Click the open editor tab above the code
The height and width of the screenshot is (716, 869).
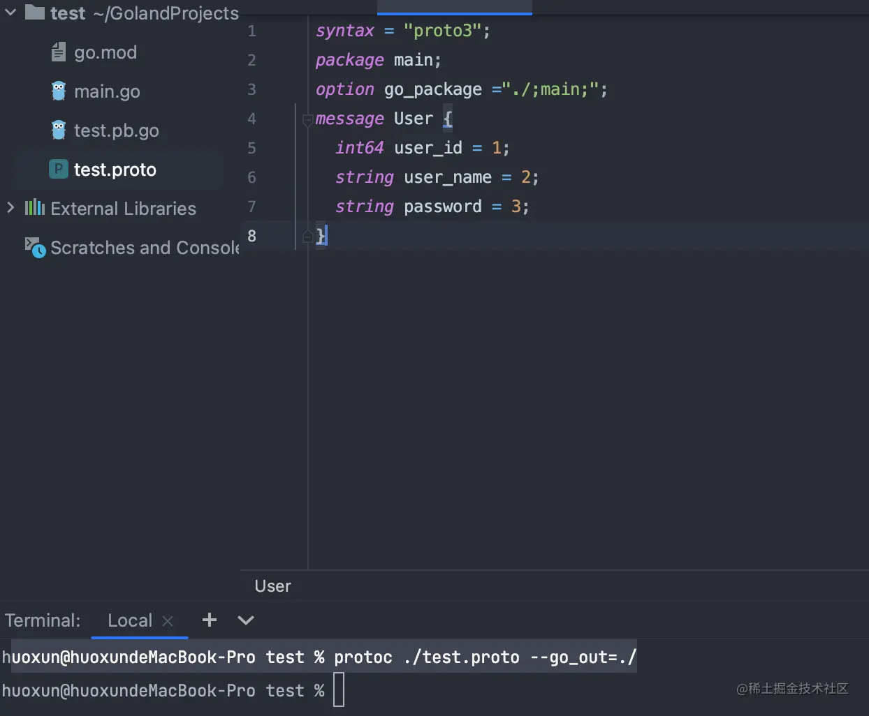[x=455, y=7]
